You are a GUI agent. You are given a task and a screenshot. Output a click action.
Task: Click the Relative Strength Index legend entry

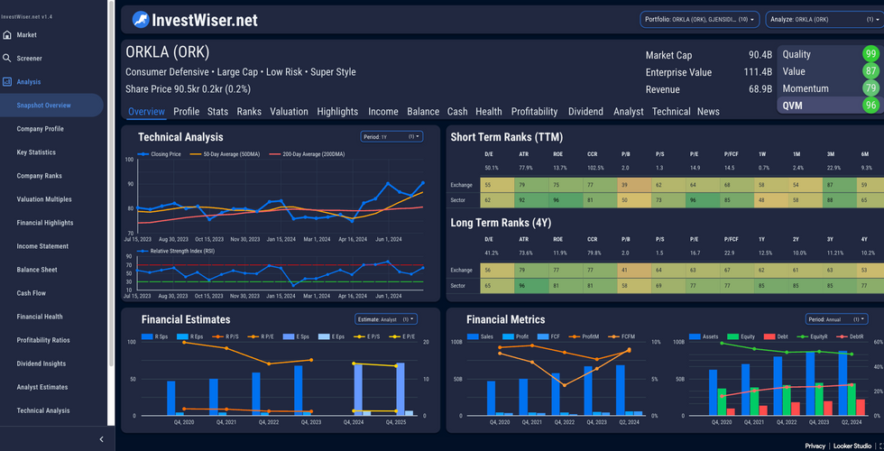pyautogui.click(x=176, y=251)
